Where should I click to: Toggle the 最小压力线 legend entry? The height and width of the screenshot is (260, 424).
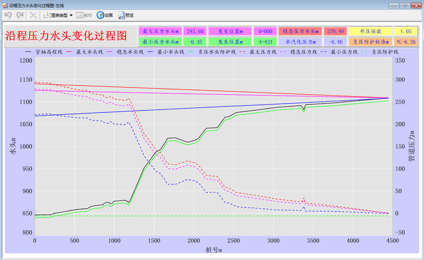pyautogui.click(x=340, y=52)
